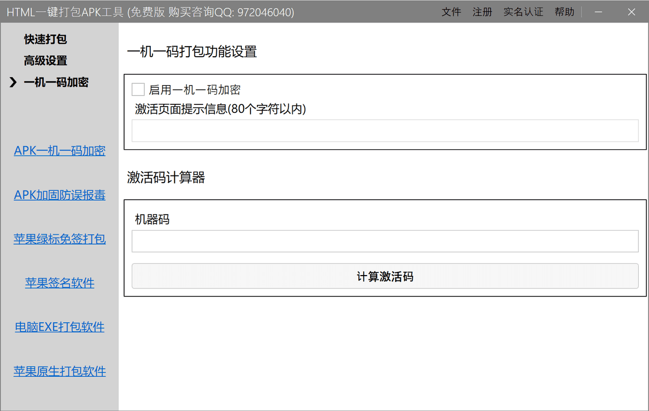Open the 苹果签名软件 link

(59, 283)
